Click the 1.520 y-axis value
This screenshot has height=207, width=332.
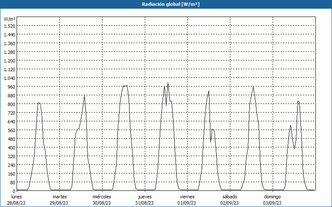[x=10, y=26]
